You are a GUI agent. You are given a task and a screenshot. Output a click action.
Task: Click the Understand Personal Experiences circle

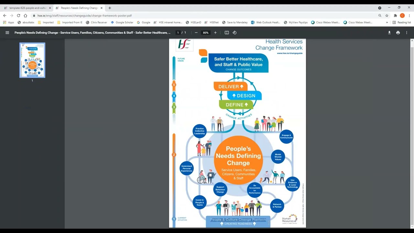(187, 168)
